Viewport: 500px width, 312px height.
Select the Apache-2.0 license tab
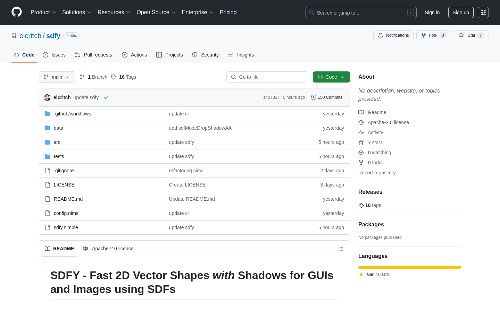[x=108, y=249]
